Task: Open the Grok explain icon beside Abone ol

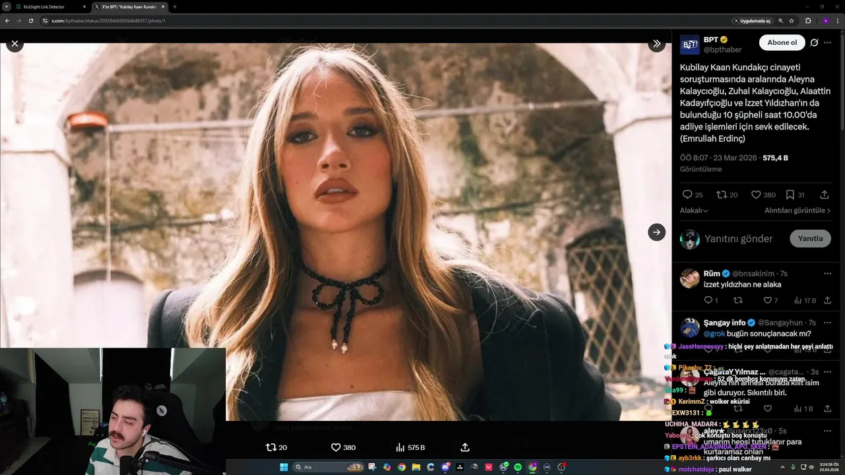Action: [x=815, y=42]
